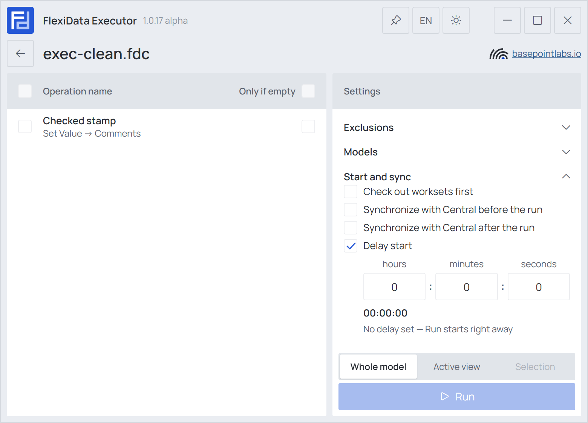Close the FlexiData Executor window
This screenshot has width=588, height=423.
(x=568, y=20)
